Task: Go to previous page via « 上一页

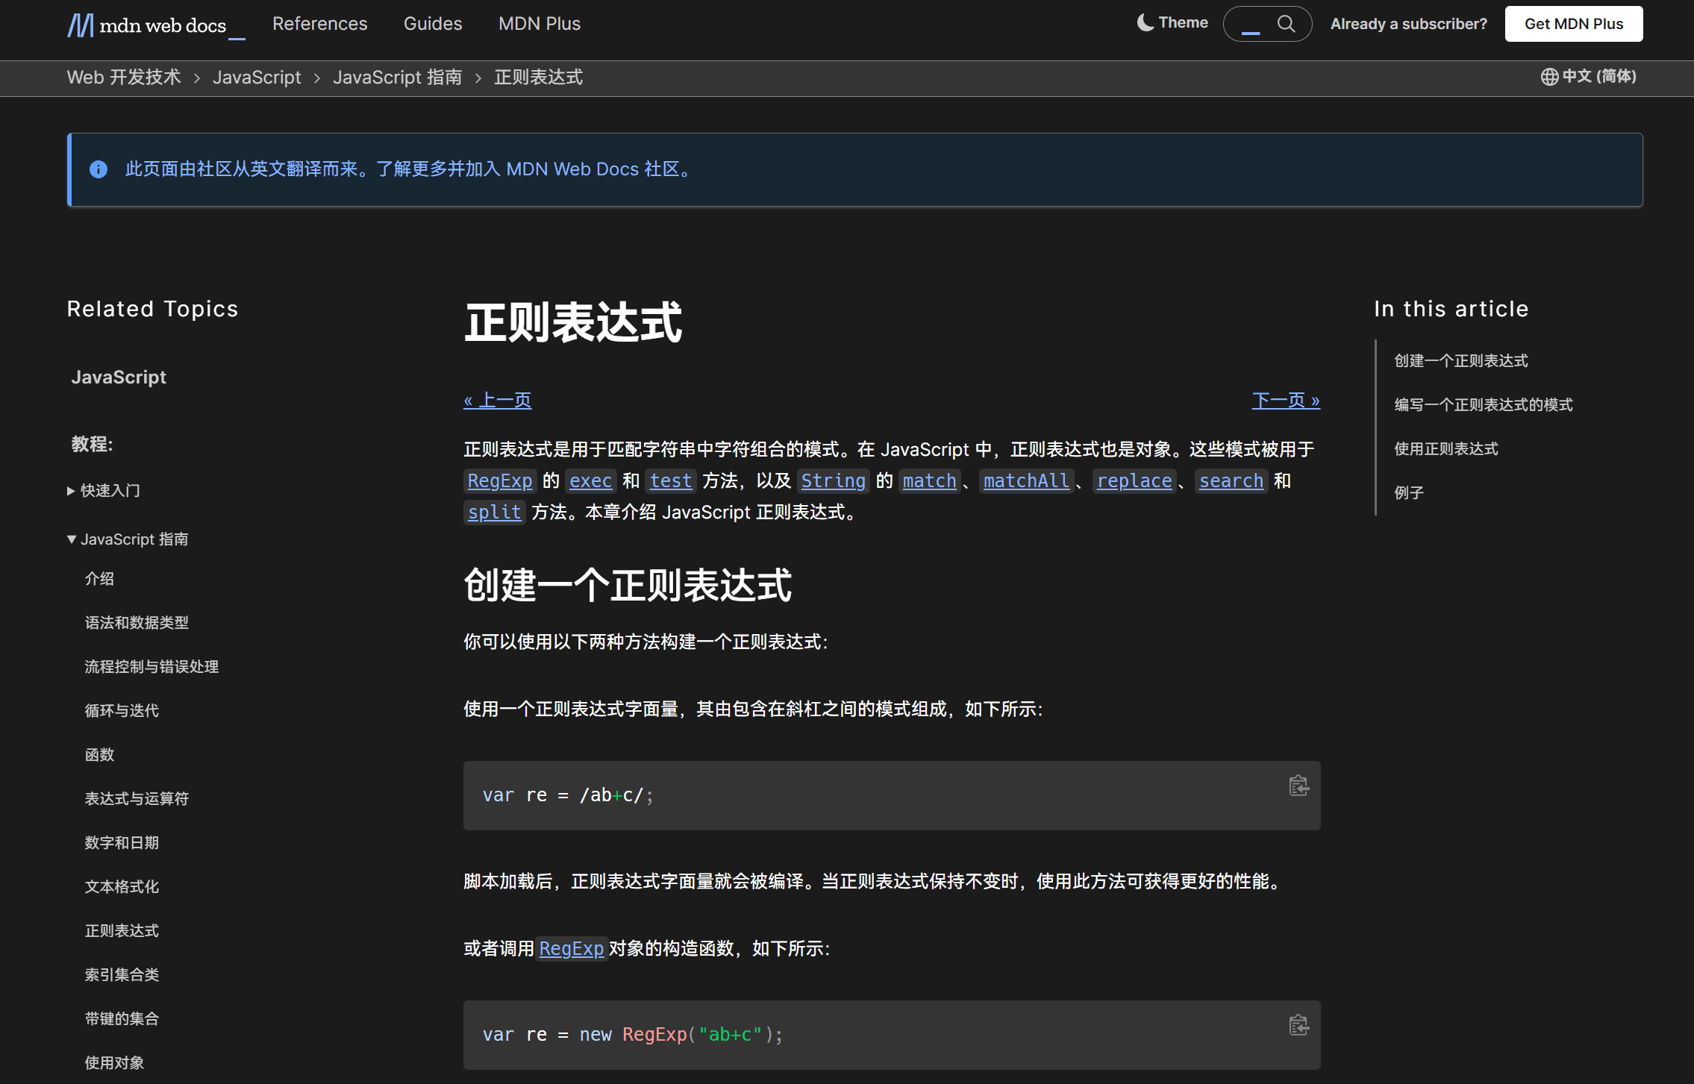Action: tap(497, 401)
